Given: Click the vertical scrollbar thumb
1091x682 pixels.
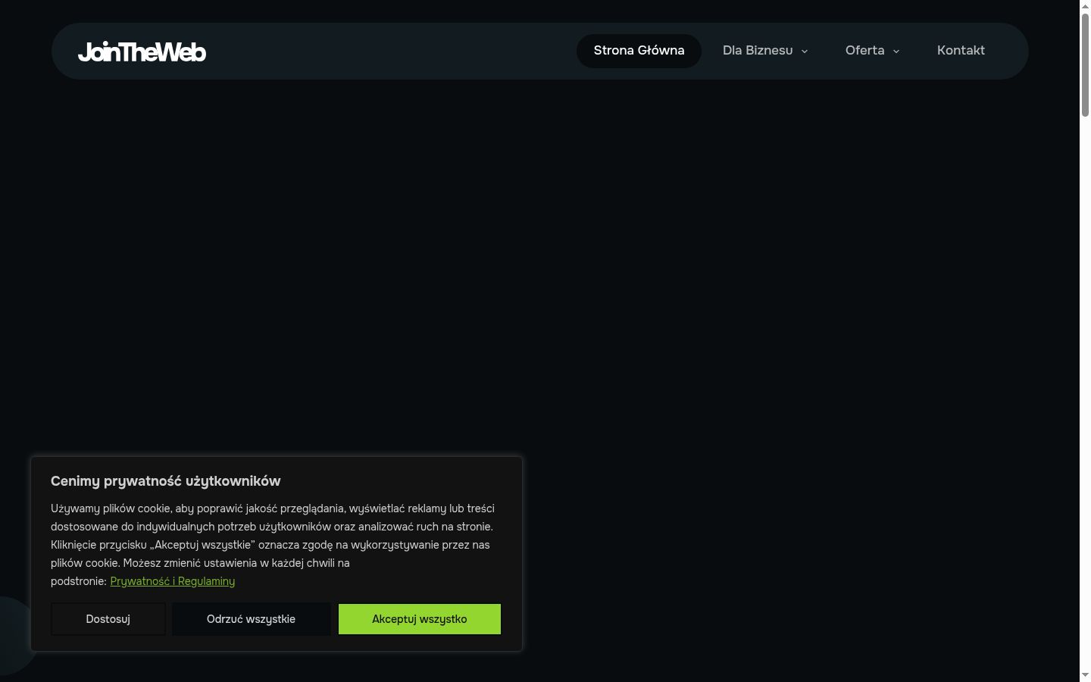Looking at the screenshot, I should coord(1085,65).
